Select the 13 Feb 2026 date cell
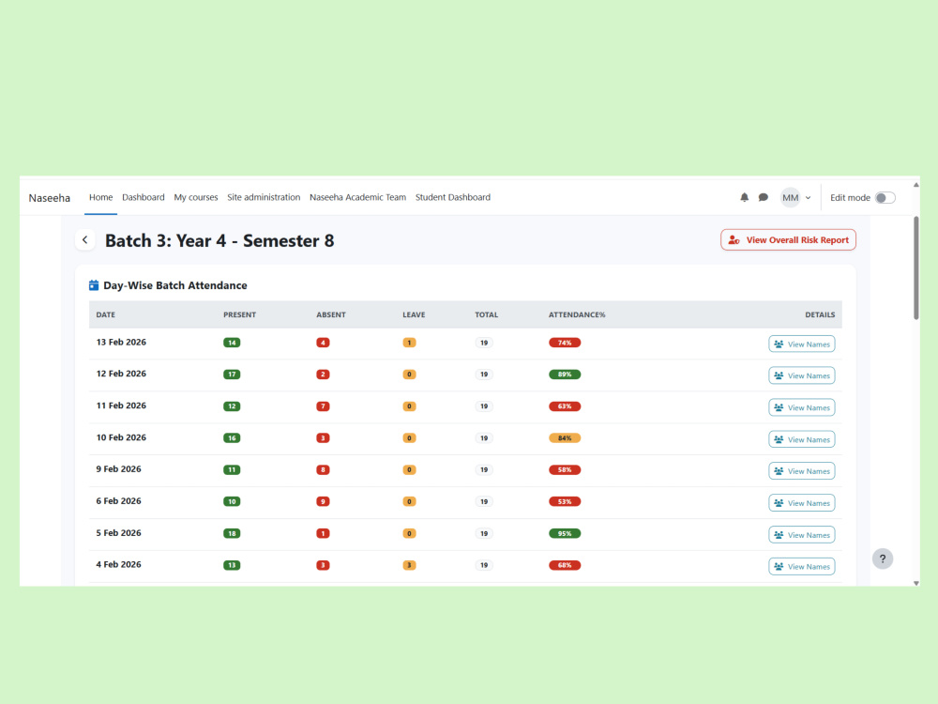 click(x=121, y=342)
